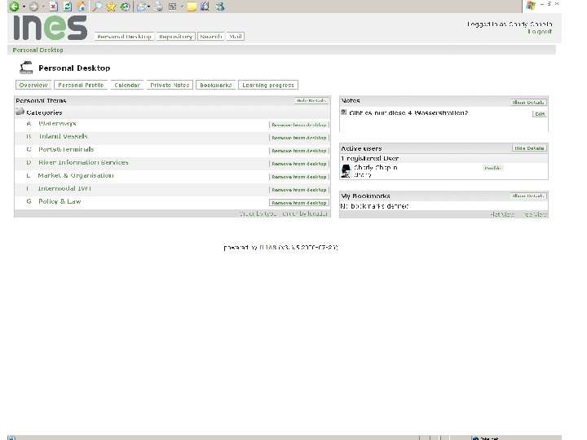Click the ILIAS link in the footer

pos(268,248)
